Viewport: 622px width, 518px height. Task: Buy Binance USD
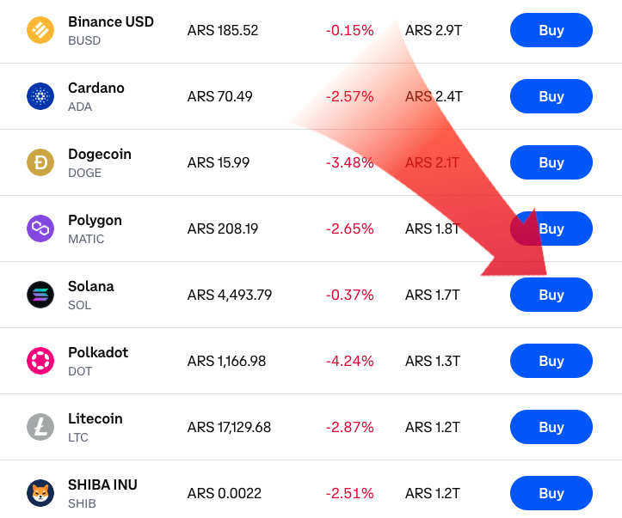click(551, 30)
